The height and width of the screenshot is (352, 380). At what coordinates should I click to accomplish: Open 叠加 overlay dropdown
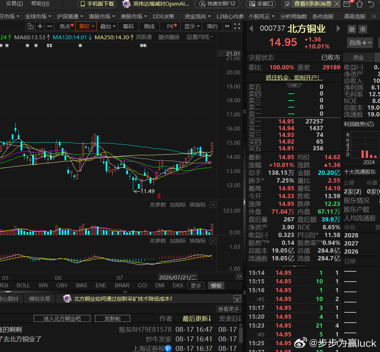tap(108, 26)
